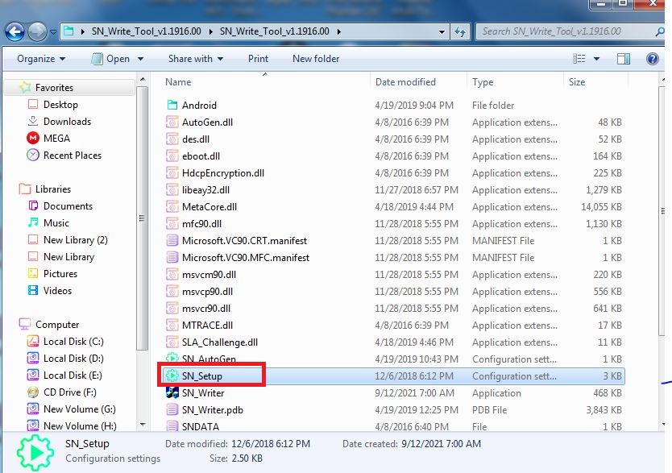The width and height of the screenshot is (672, 473).
Task: Select the eboot.dll file icon
Action: click(172, 156)
